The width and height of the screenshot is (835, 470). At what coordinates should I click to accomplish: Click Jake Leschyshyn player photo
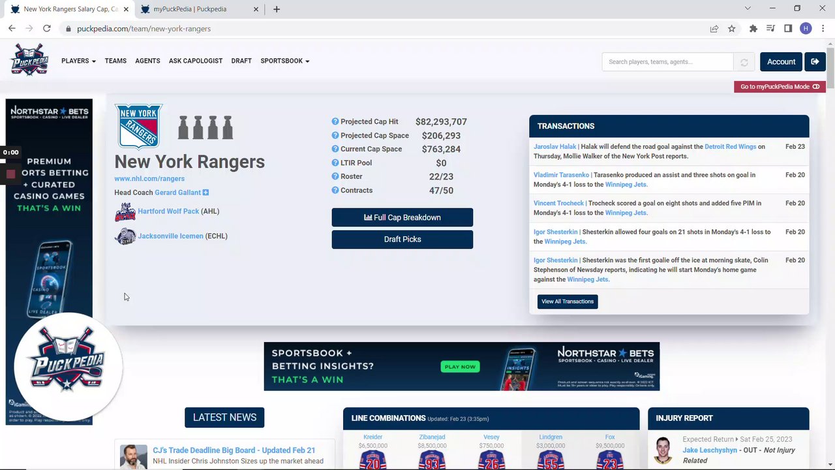663,450
